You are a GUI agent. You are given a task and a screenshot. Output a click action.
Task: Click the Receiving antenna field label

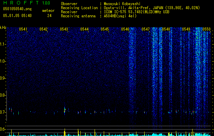pyautogui.click(x=78, y=16)
